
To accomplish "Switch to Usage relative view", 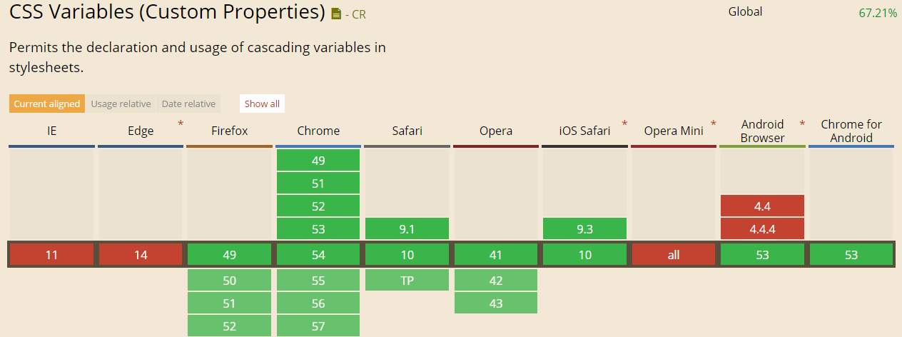I will [x=121, y=104].
